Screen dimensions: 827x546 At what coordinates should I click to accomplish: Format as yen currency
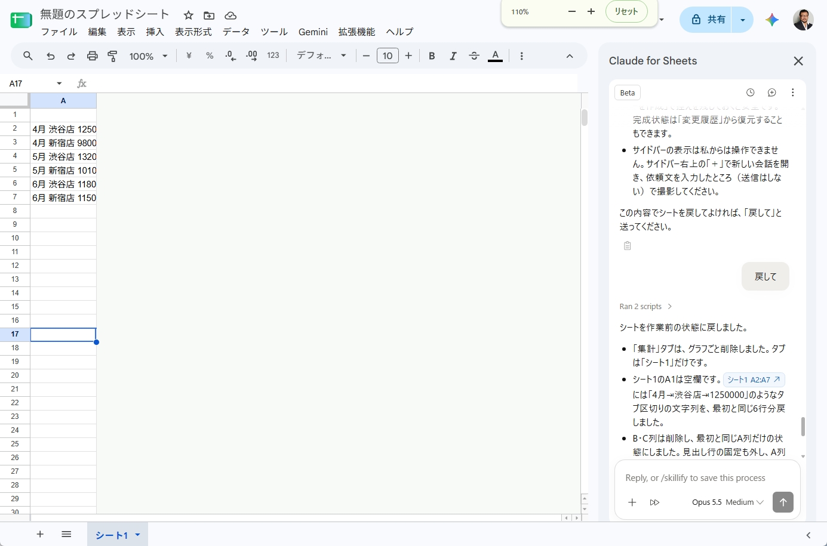pos(189,56)
